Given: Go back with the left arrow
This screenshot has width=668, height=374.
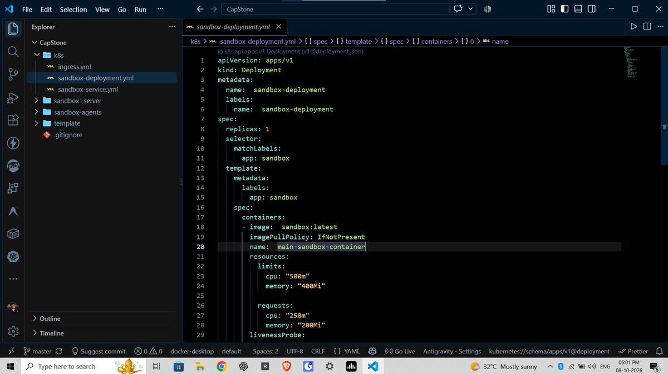Looking at the screenshot, I should (x=200, y=9).
